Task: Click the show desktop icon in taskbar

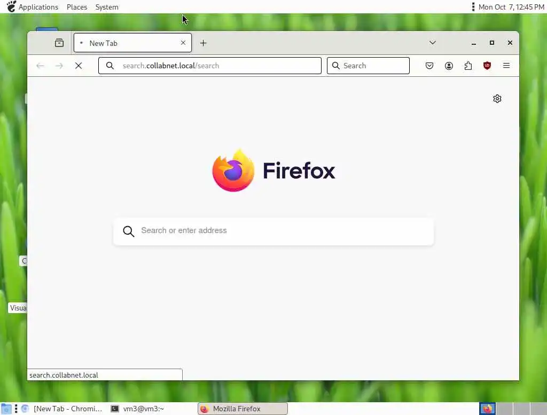Action: pyautogui.click(x=6, y=409)
